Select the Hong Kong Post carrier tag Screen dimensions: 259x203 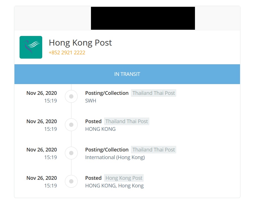click(124, 178)
